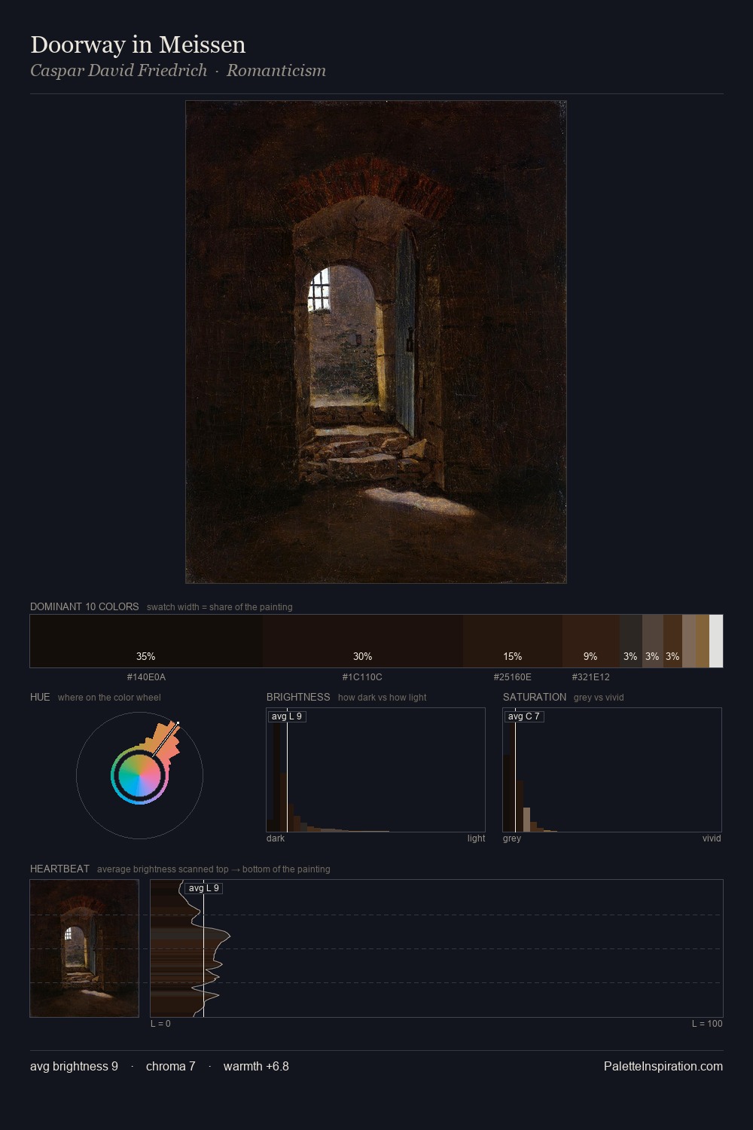Viewport: 753px width, 1130px height.
Task: Click the title Doorway in Meissen
Action: point(138,44)
